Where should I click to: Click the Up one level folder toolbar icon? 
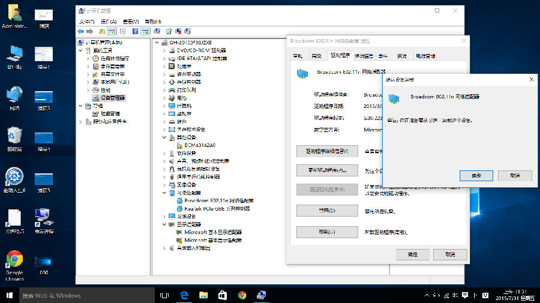pyautogui.click(x=101, y=31)
